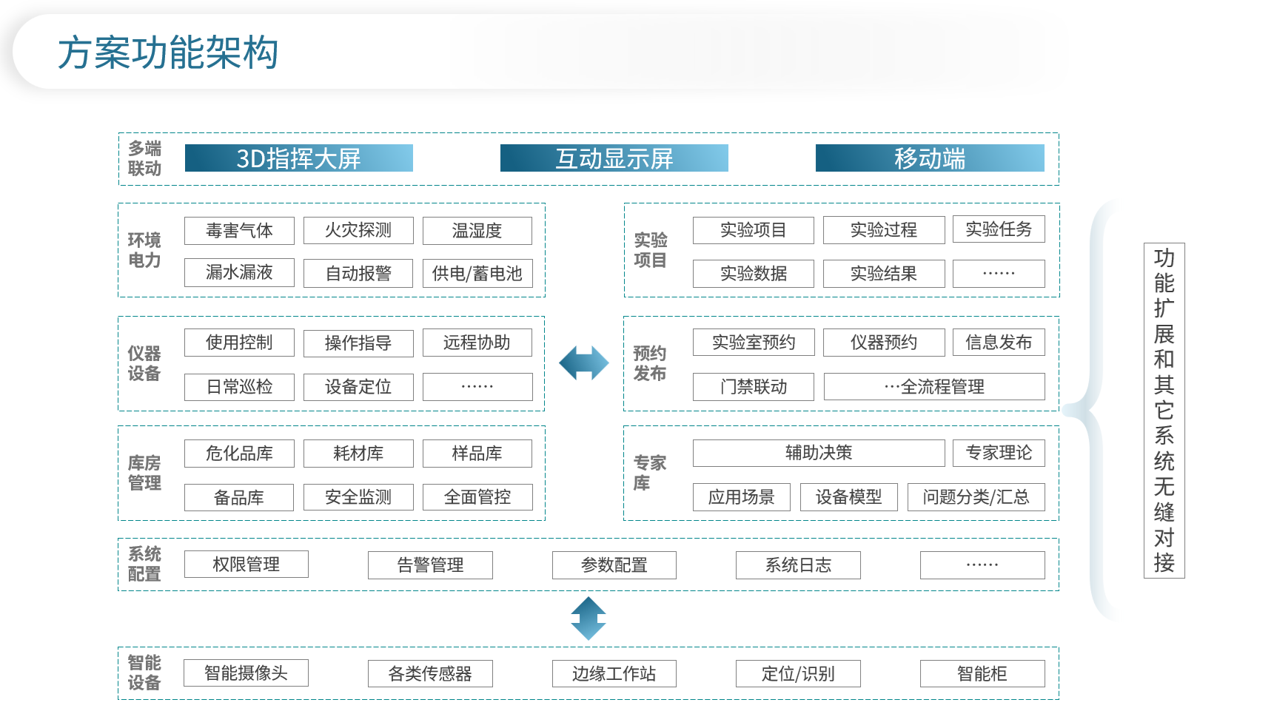Select the 实验项目 box
The image size is (1271, 711).
click(753, 230)
